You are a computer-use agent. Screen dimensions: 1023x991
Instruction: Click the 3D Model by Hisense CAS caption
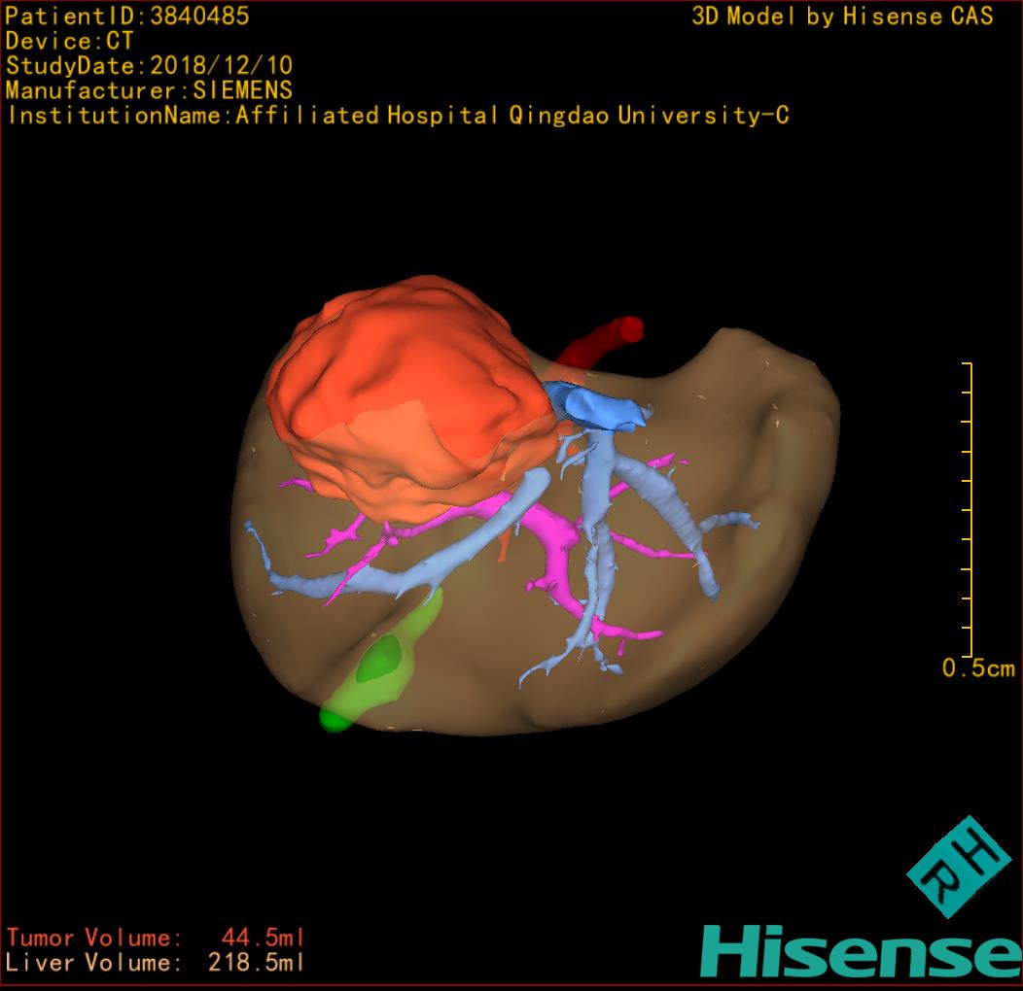842,17
